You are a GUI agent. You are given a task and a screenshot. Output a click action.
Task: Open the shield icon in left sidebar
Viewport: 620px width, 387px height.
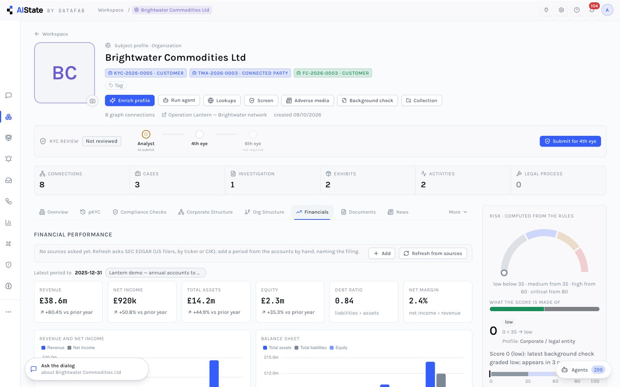[9, 265]
